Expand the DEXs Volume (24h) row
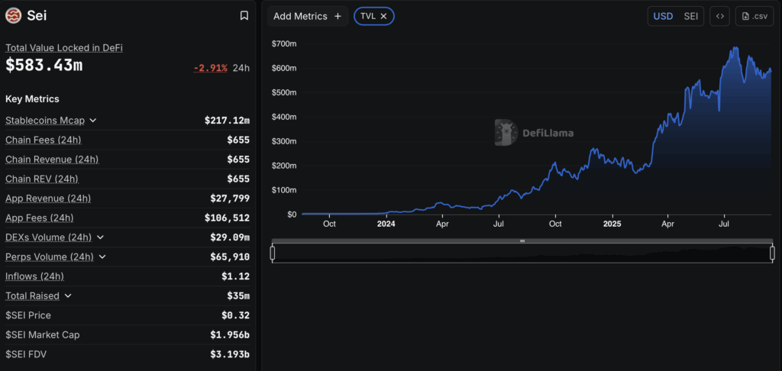This screenshot has height=371, width=782. (x=100, y=237)
